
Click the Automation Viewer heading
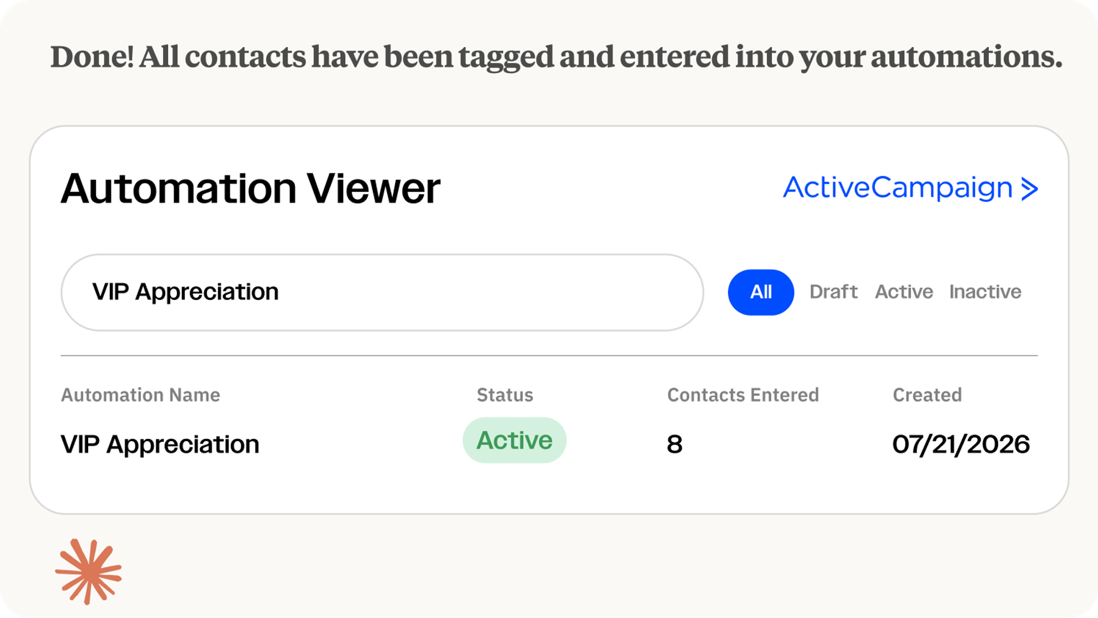click(x=250, y=188)
